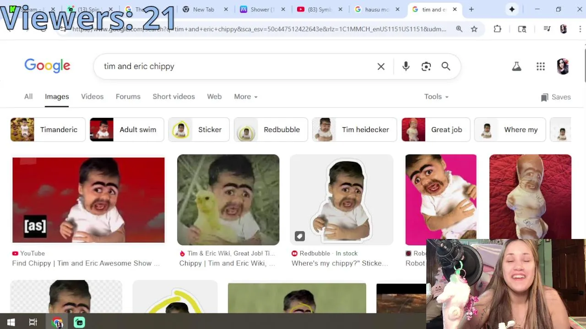Open Redbubble In stock source label
The image size is (586, 329).
pyautogui.click(x=325, y=253)
